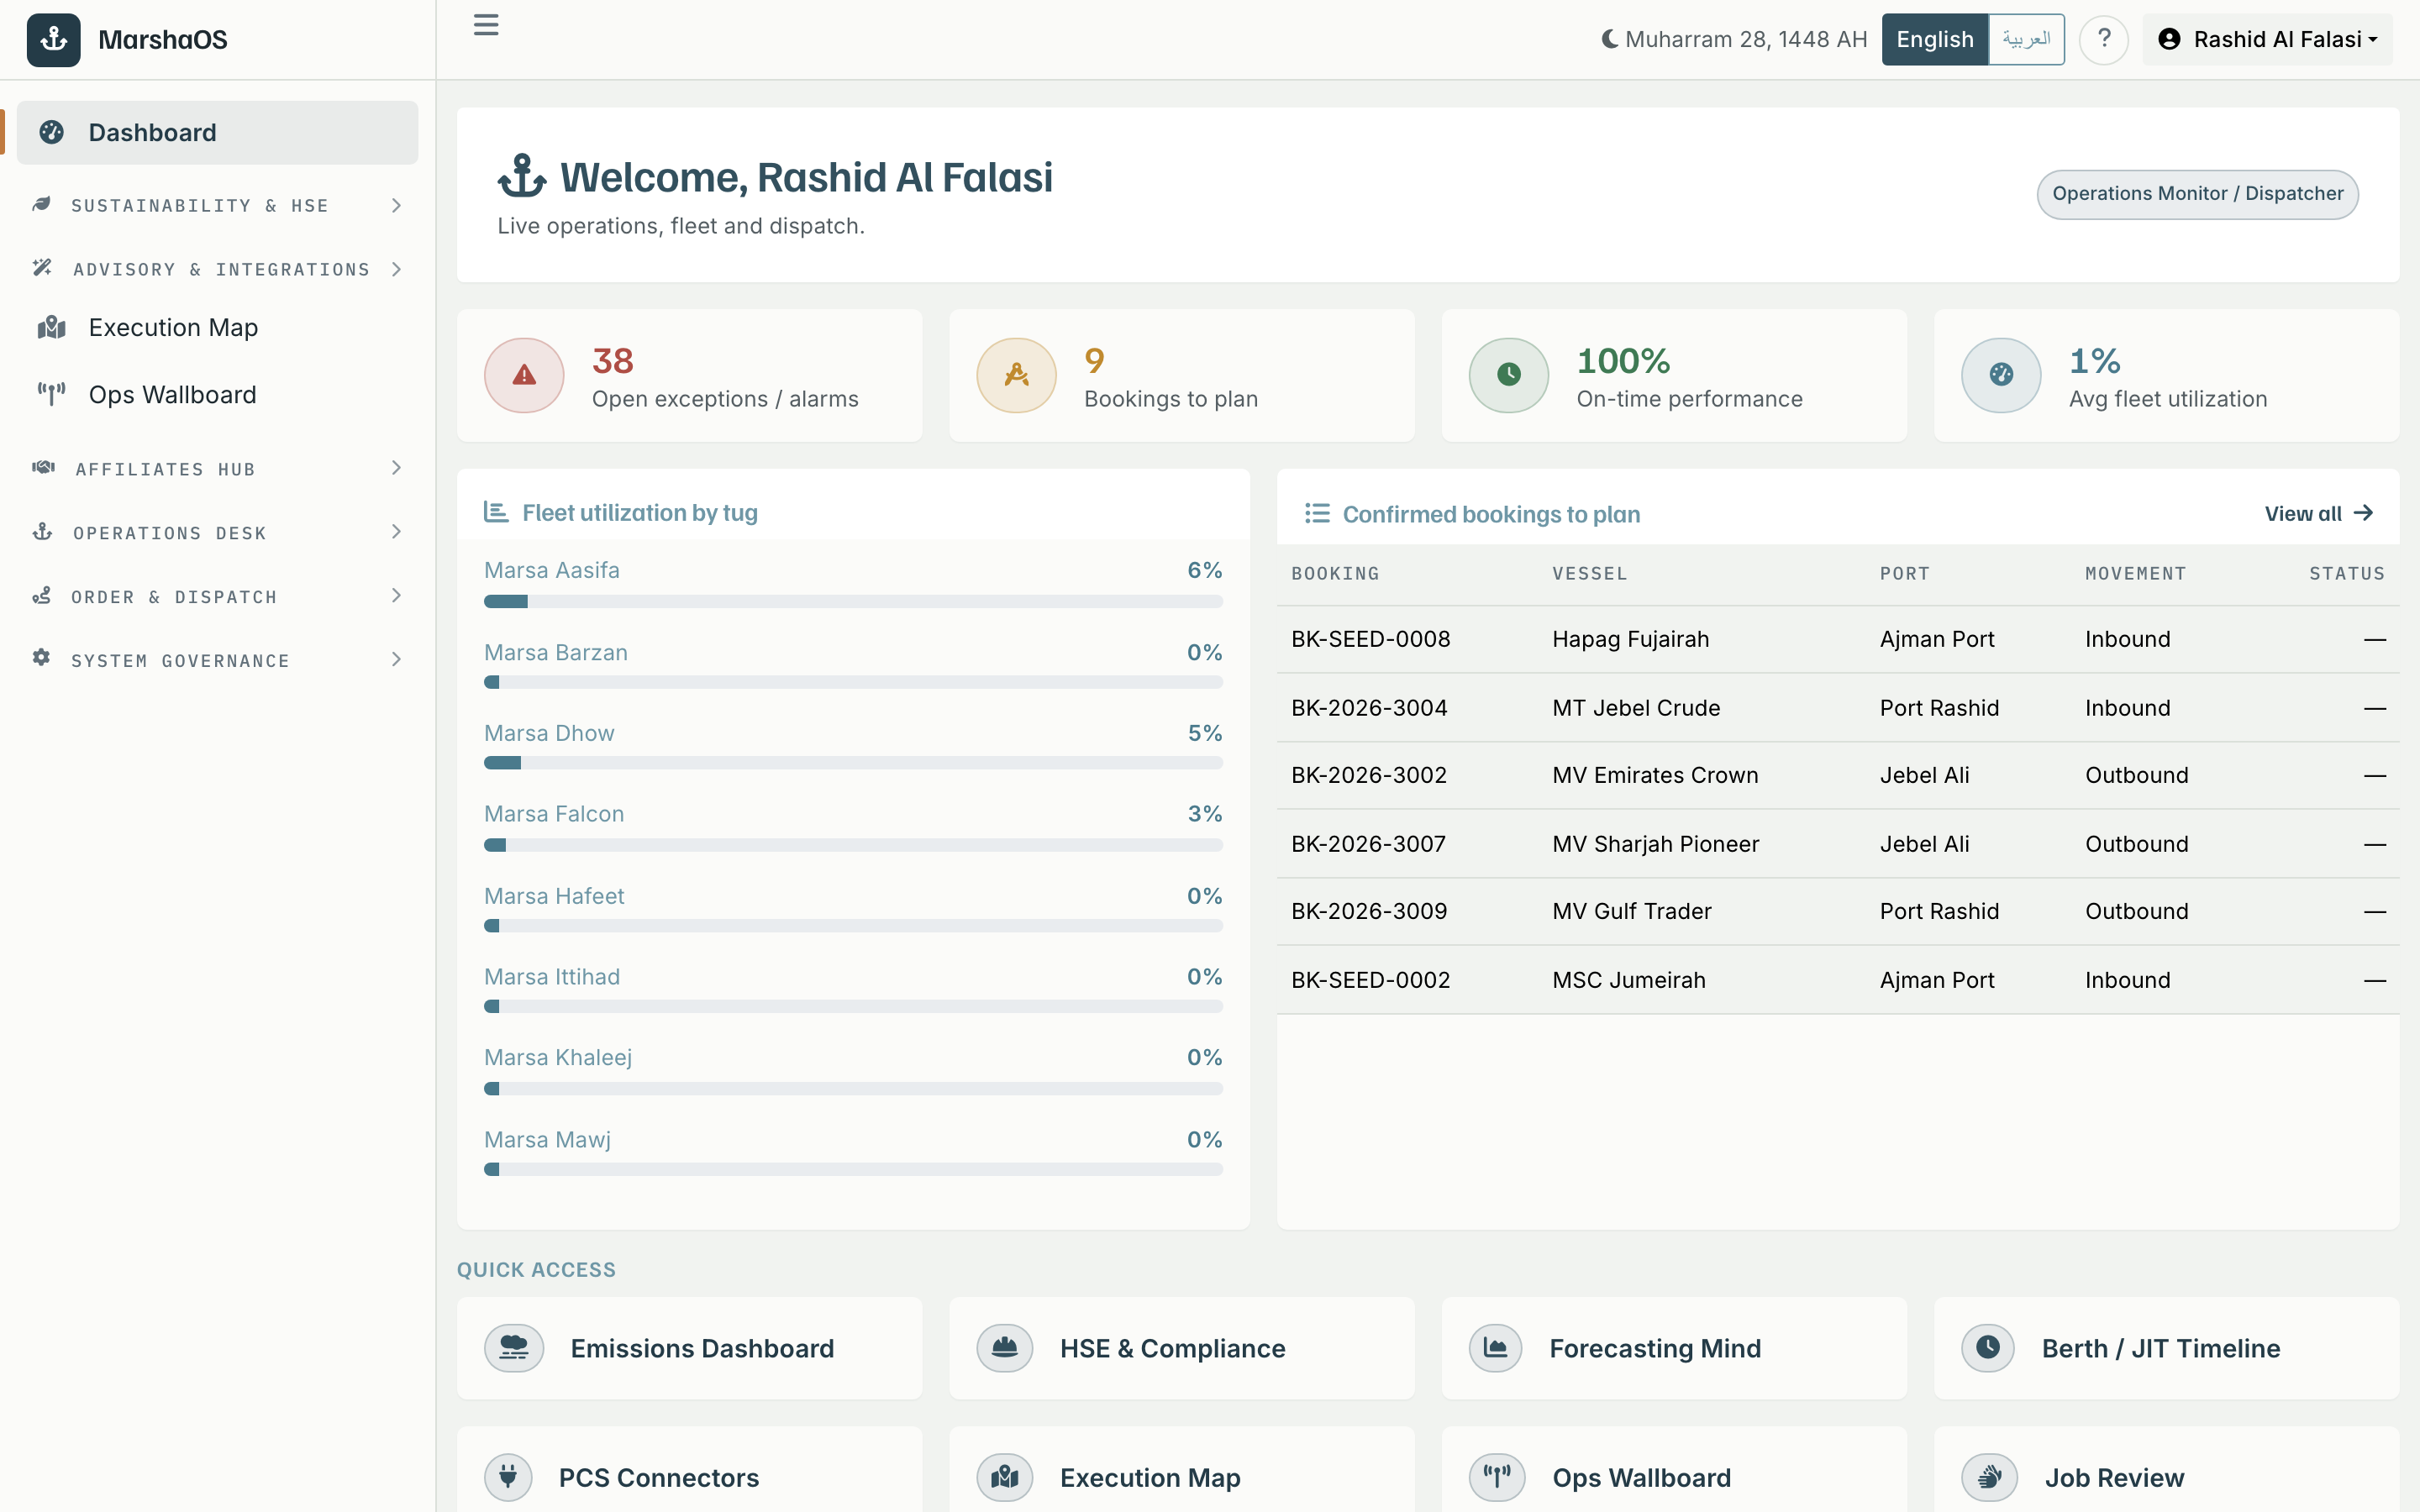This screenshot has height=1512, width=2420.
Task: Click the HSE & Compliance hard hat icon
Action: tap(1004, 1348)
